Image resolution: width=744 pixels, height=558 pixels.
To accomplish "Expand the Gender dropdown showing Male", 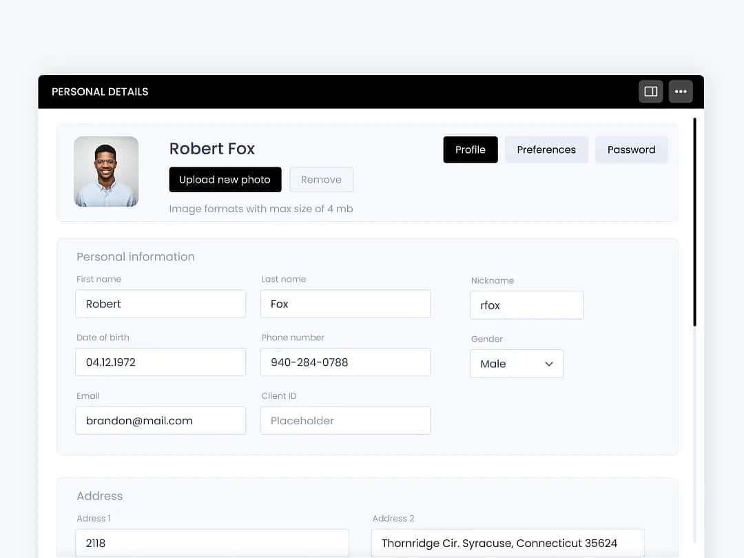I will click(x=516, y=364).
